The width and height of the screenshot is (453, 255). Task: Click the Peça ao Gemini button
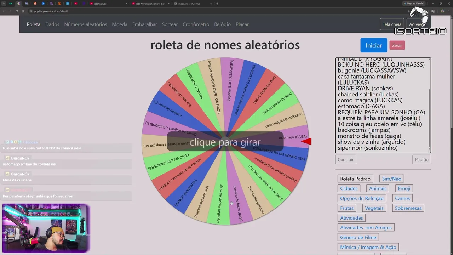[x=414, y=4]
